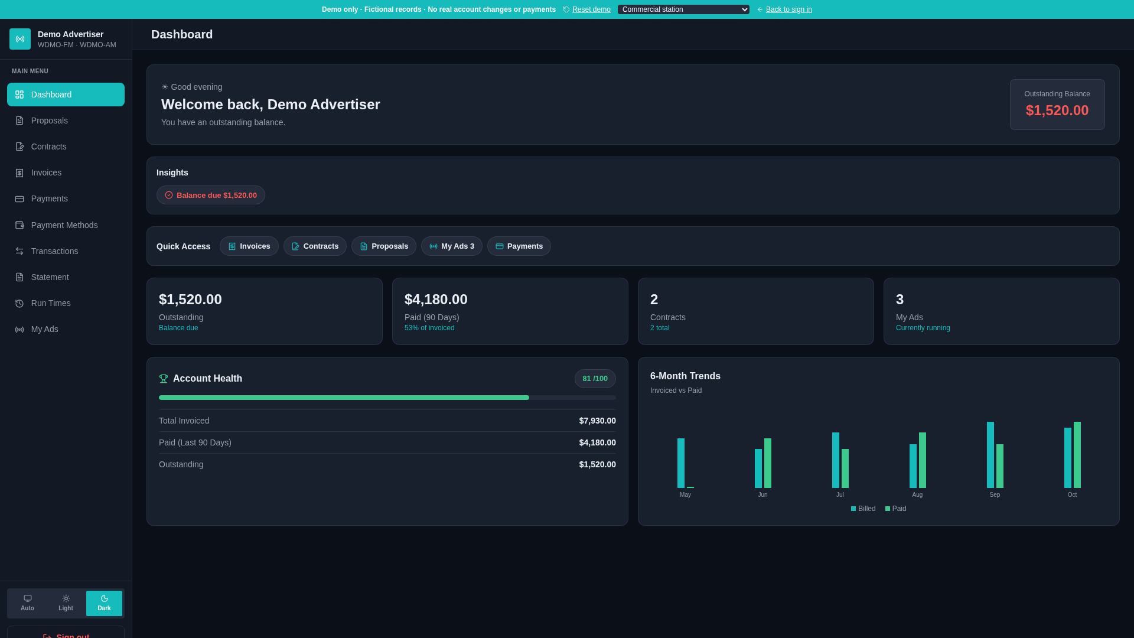
Task: Click the Dashboard grid icon in sidebar
Action: click(19, 95)
